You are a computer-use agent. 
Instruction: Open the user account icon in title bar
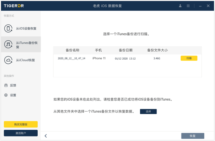(x=180, y=6)
